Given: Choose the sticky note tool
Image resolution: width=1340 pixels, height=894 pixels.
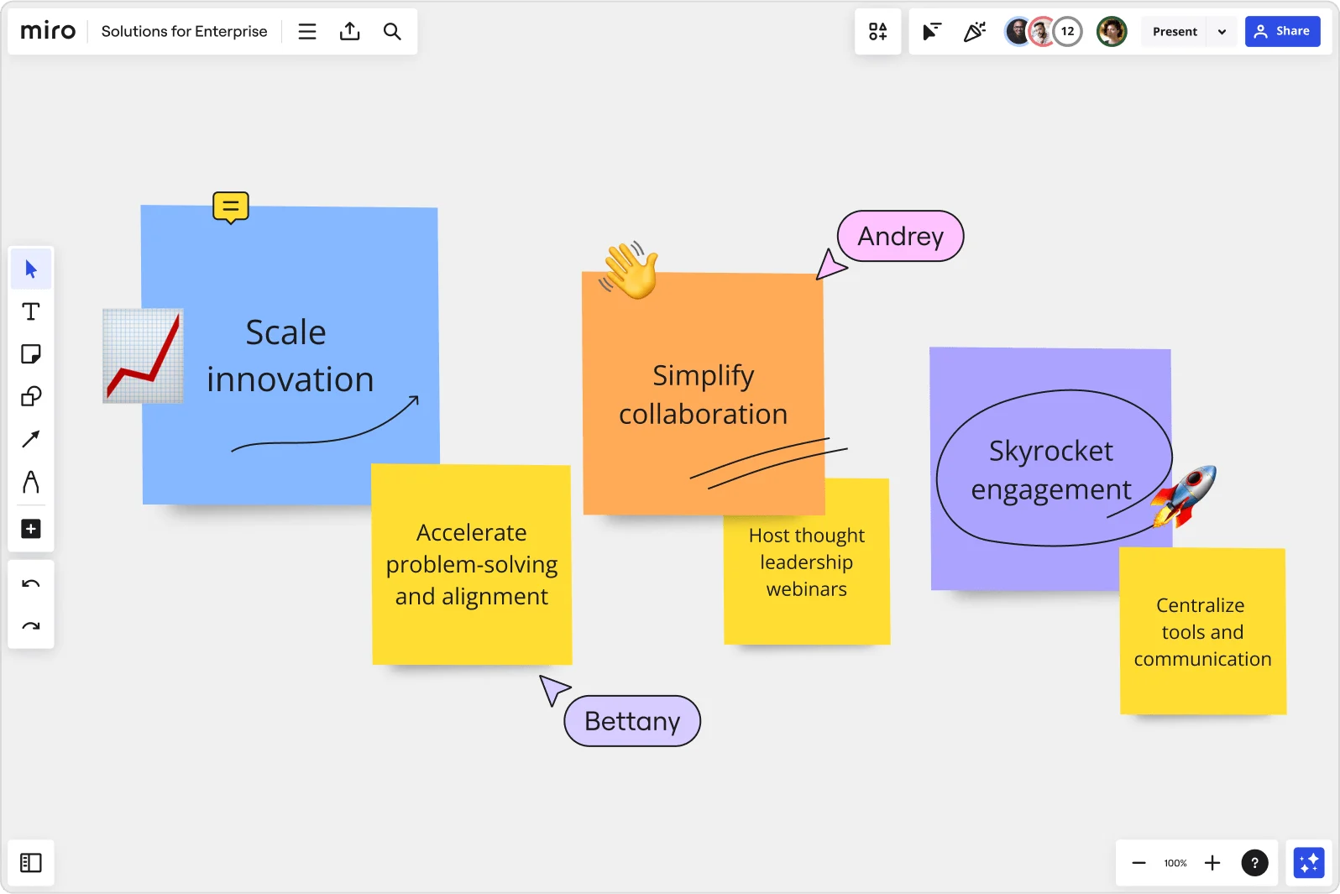Looking at the screenshot, I should (x=31, y=354).
